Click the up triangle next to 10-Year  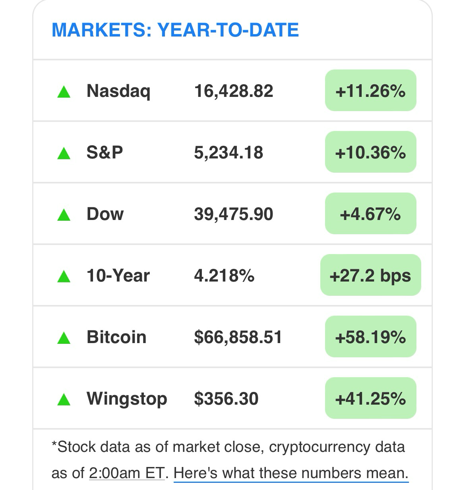(64, 276)
